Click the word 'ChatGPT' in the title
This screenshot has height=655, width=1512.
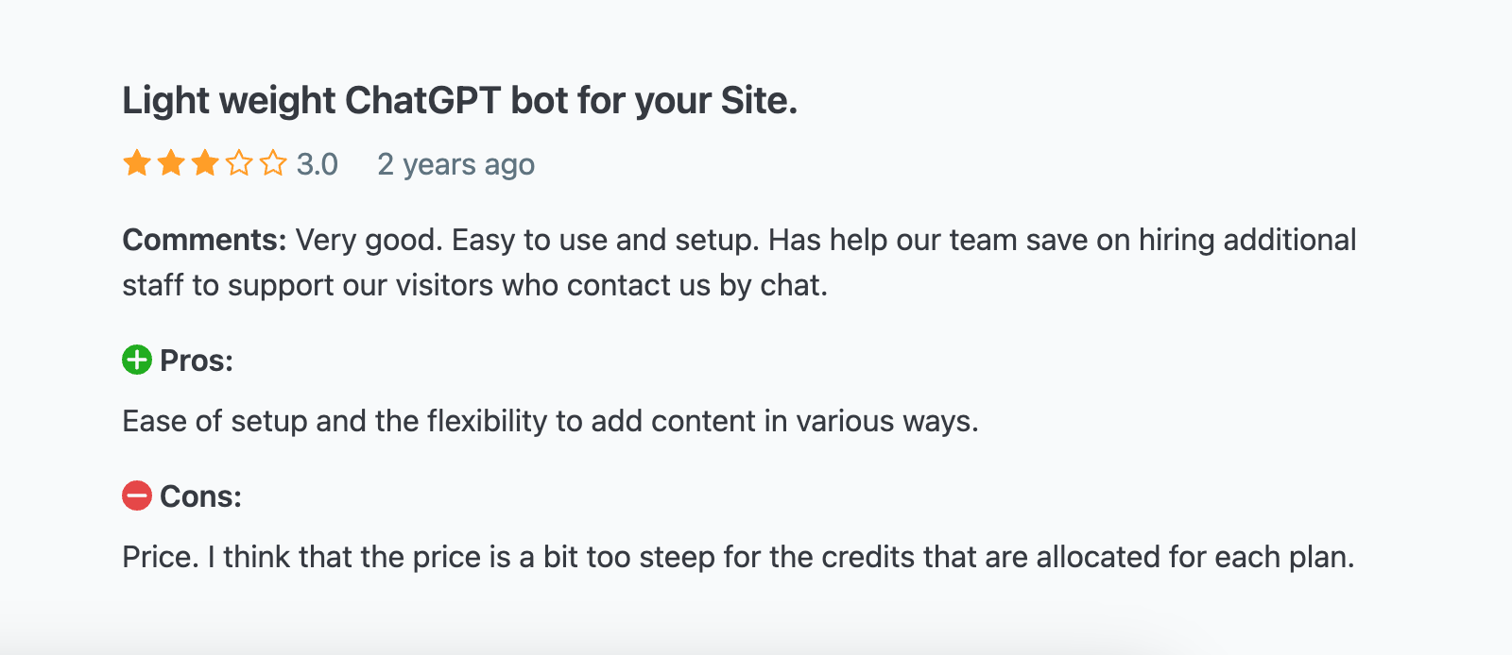[x=423, y=100]
